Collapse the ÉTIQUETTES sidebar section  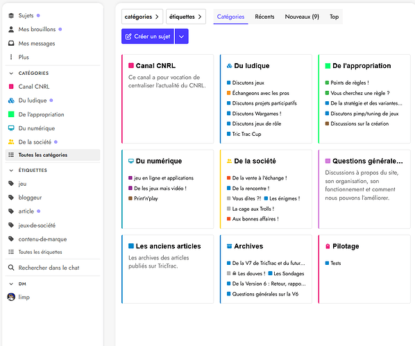pyautogui.click(x=11, y=171)
